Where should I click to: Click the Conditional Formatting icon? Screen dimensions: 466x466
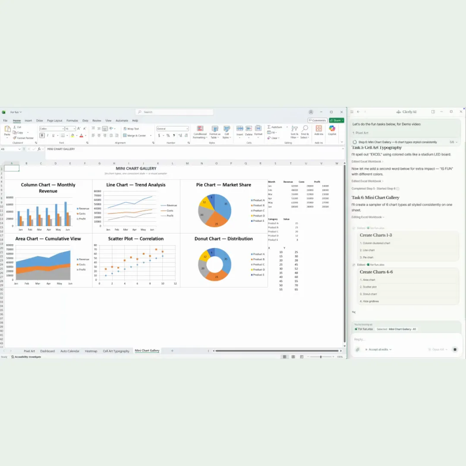pos(200,129)
